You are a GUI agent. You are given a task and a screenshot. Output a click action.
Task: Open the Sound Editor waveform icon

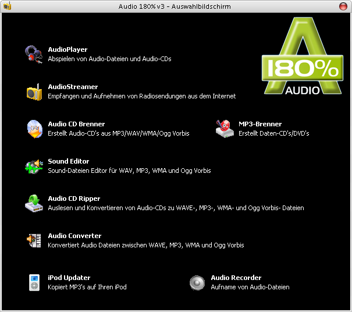pyautogui.click(x=34, y=166)
